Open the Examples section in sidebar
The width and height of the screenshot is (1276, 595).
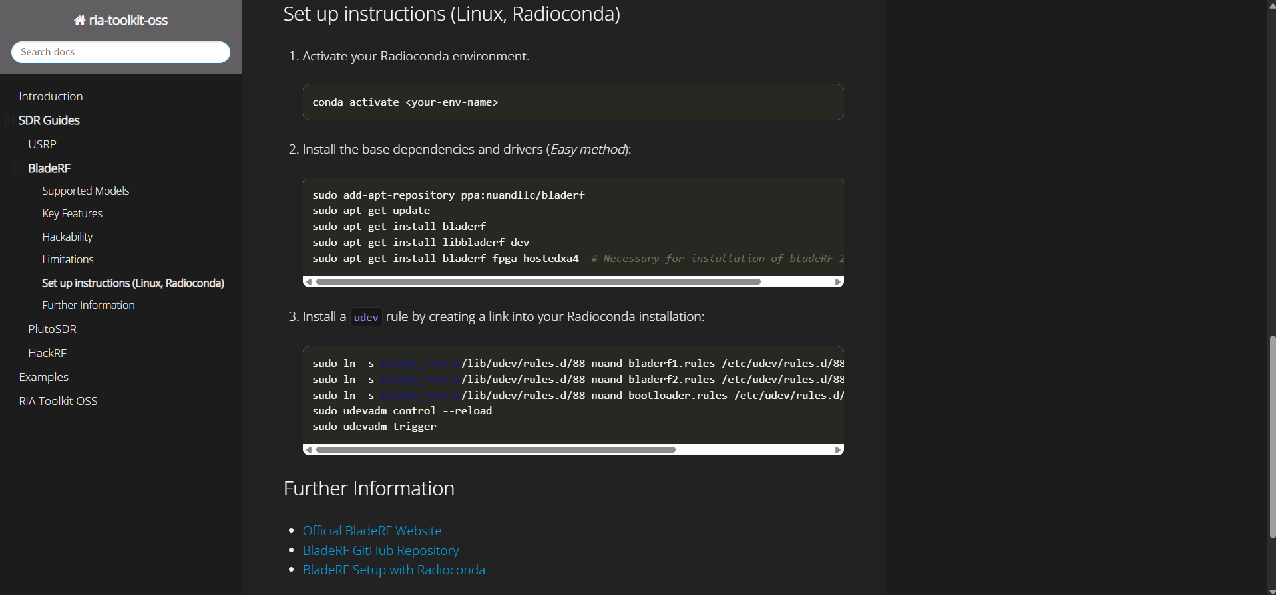pyautogui.click(x=43, y=377)
